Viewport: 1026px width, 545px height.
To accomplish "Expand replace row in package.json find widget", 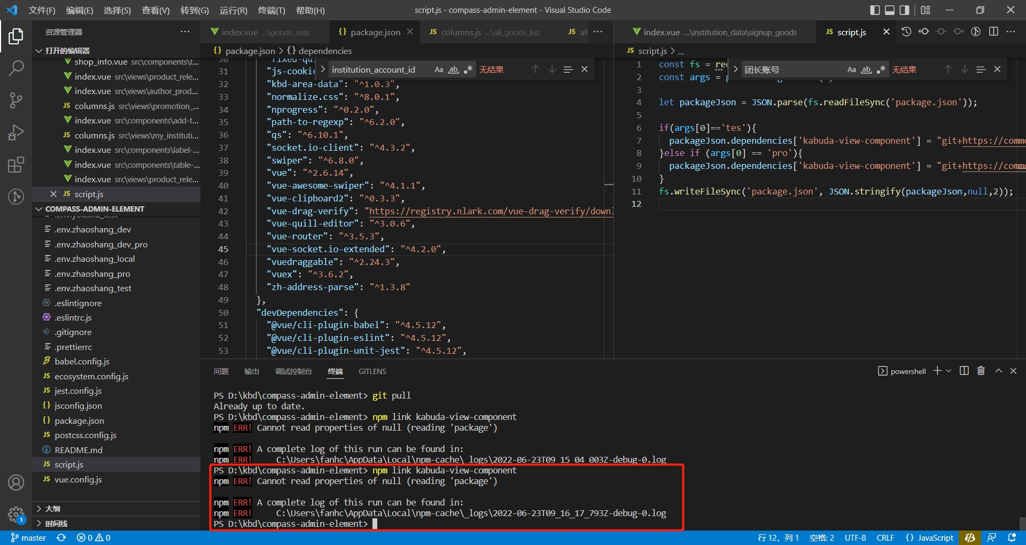I will pos(323,69).
